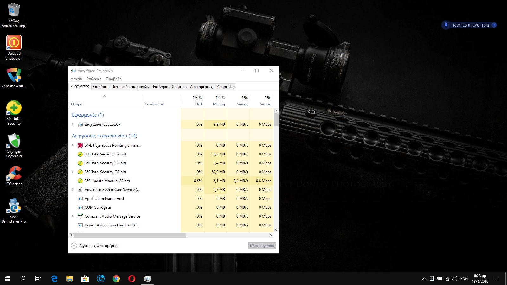This screenshot has width=507, height=285.
Task: Expand the Advanced SystemCare Service row
Action: tap(73, 190)
